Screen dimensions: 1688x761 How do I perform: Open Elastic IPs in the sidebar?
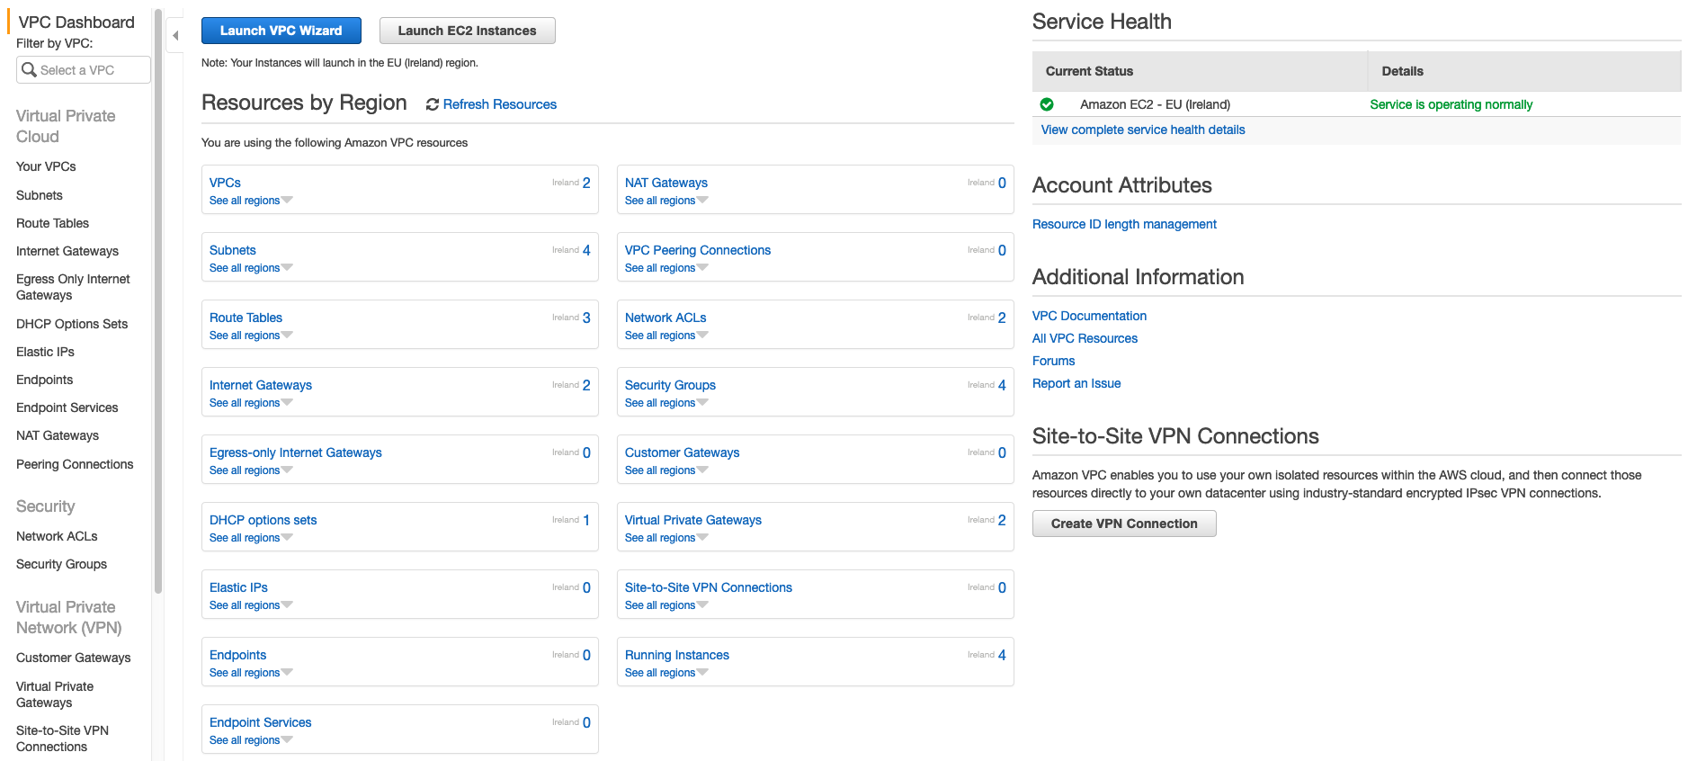(x=45, y=352)
